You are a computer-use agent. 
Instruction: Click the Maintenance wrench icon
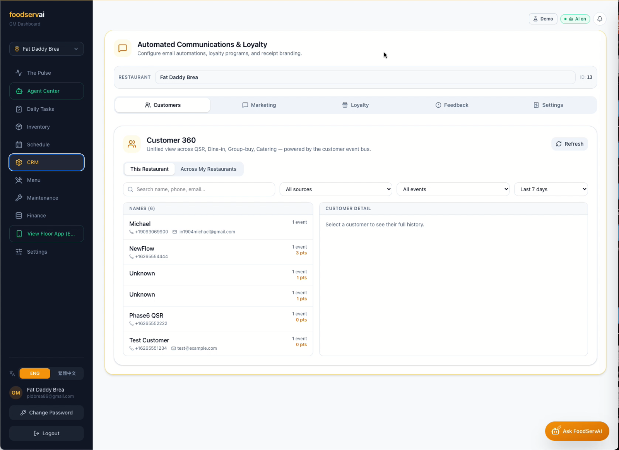click(x=19, y=198)
